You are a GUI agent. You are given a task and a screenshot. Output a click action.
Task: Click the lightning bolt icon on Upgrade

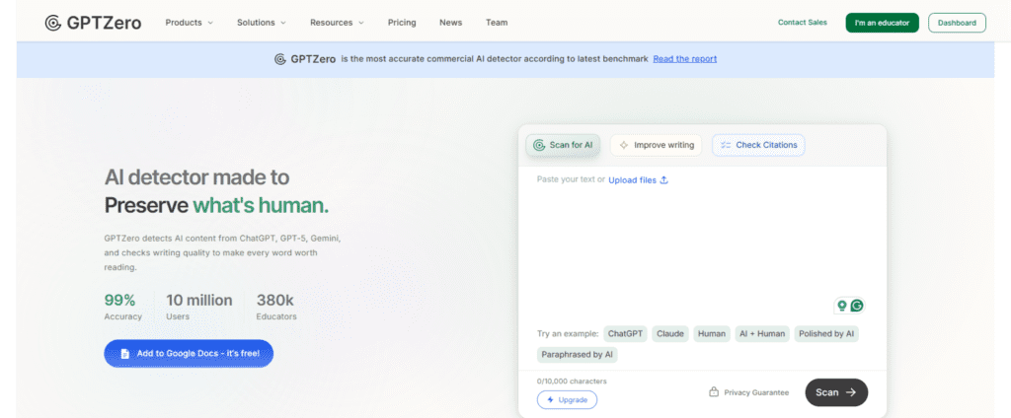click(x=549, y=399)
